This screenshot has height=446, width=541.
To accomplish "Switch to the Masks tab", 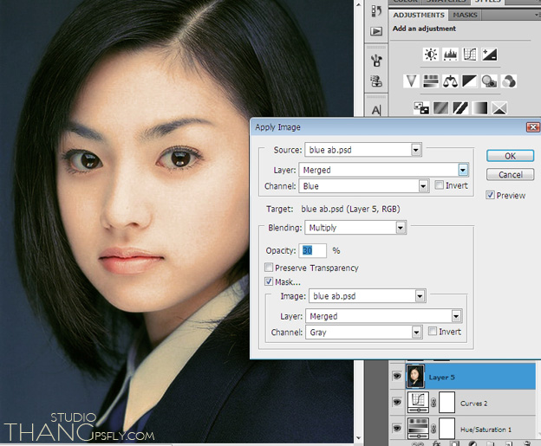I will tap(465, 16).
